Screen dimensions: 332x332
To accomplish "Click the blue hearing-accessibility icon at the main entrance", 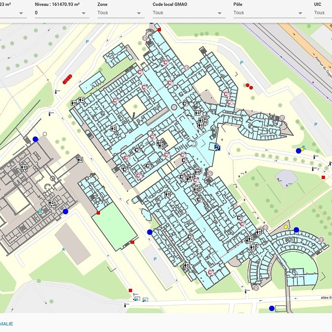I will [217, 148].
